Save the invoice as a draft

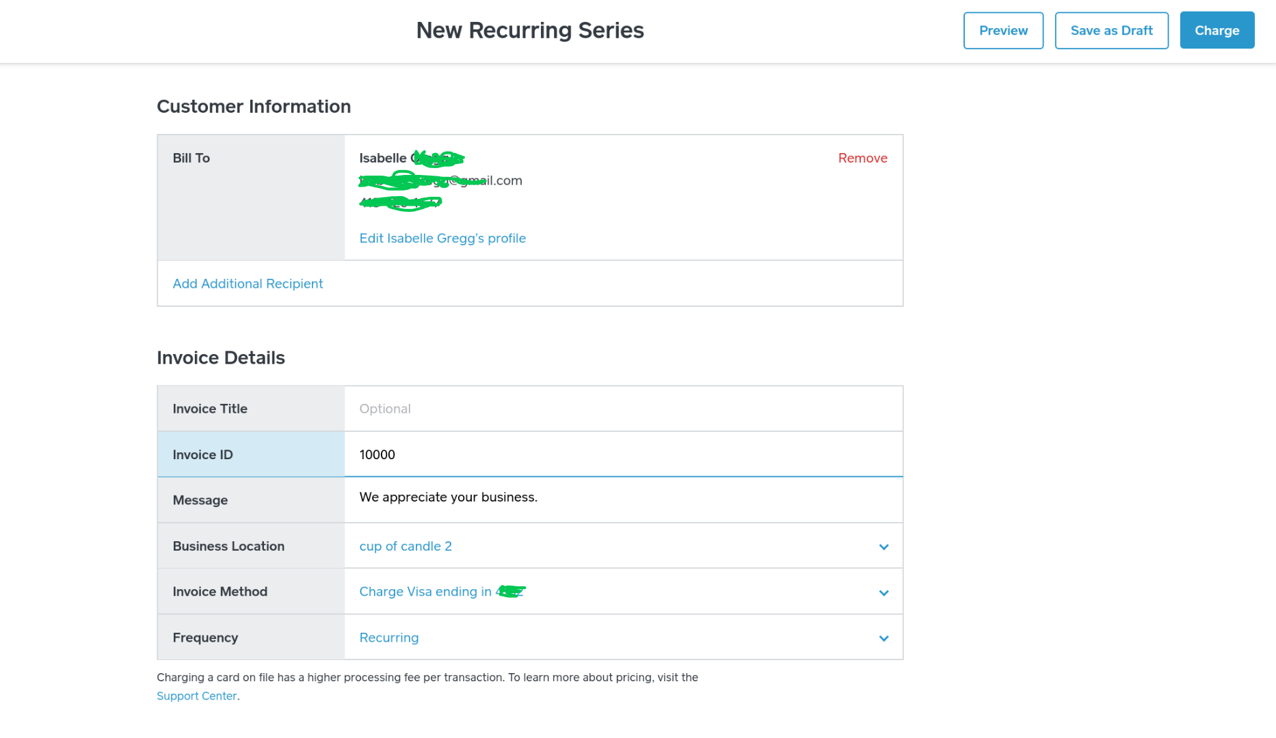coord(1111,31)
